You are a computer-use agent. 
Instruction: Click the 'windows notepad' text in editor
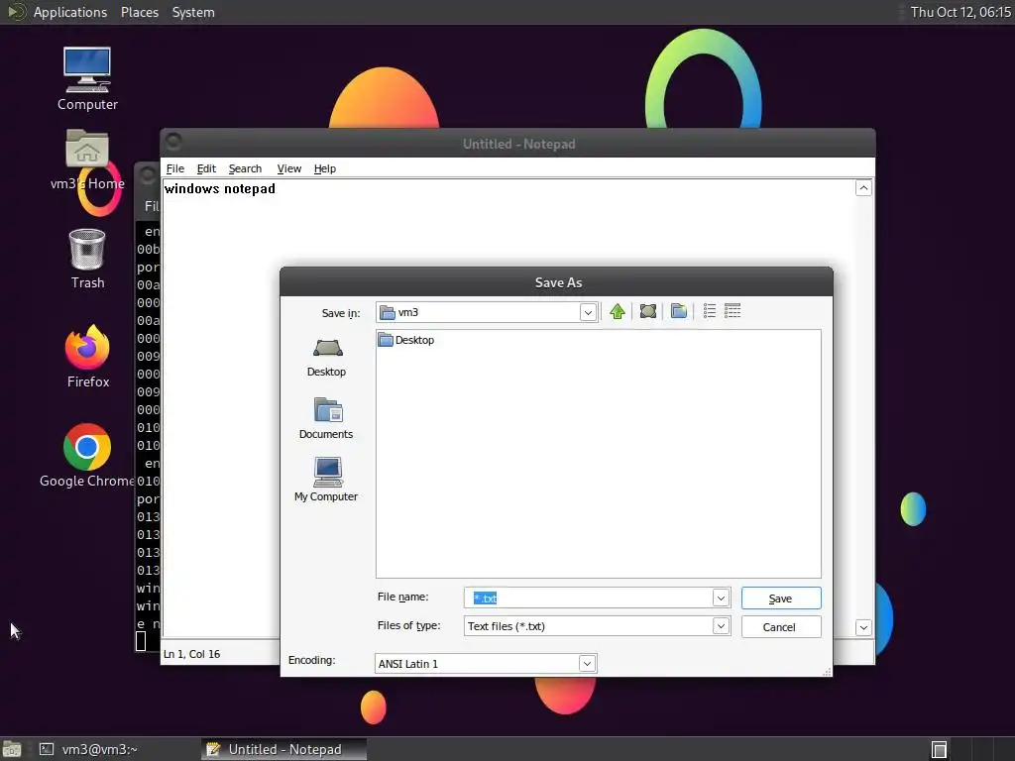click(219, 188)
